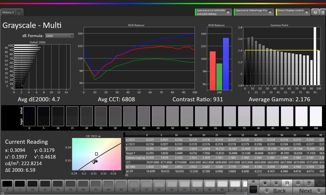This screenshot has width=326, height=195.
Task: Click the RGB Balance bar chart for 100
Action: [x=219, y=59]
